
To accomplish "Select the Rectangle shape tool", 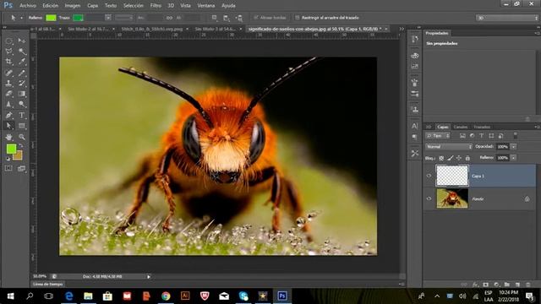I will coord(22,126).
